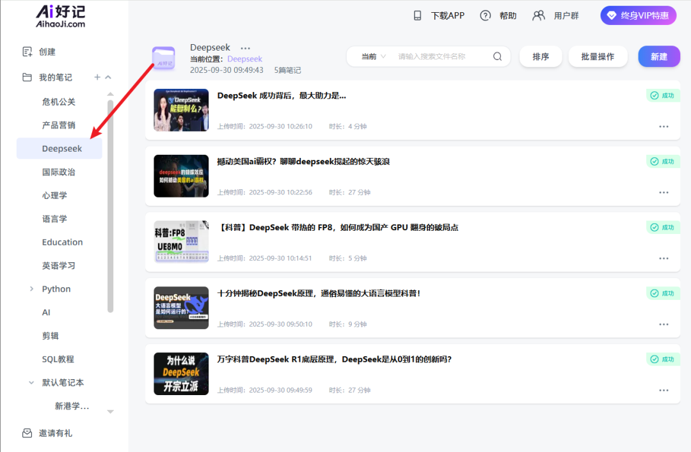Click the 终身VIP特惠 button
This screenshot has width=691, height=452.
(x=638, y=15)
